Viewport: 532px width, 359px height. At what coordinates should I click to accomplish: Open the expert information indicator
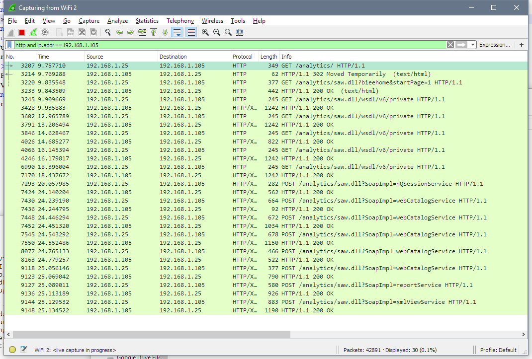click(12, 350)
